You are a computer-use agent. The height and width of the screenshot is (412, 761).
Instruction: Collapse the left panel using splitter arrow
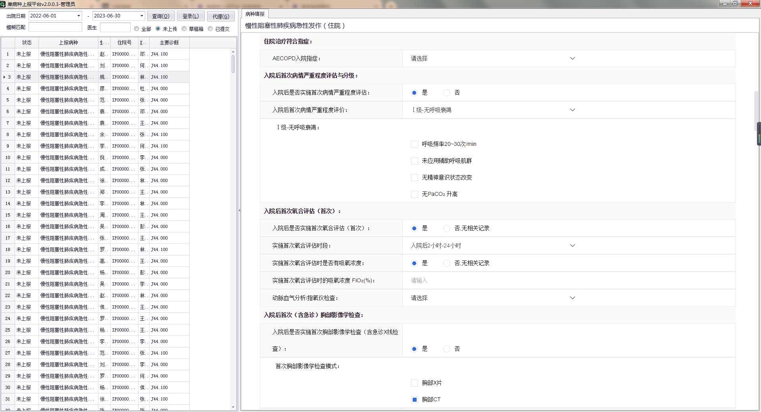[x=239, y=210]
